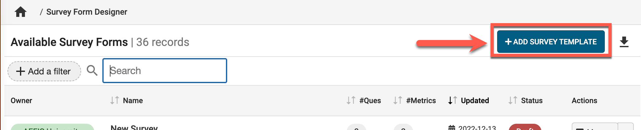Click the sort arrows icon beside #Metrics
The height and width of the screenshot is (130, 641).
click(398, 100)
